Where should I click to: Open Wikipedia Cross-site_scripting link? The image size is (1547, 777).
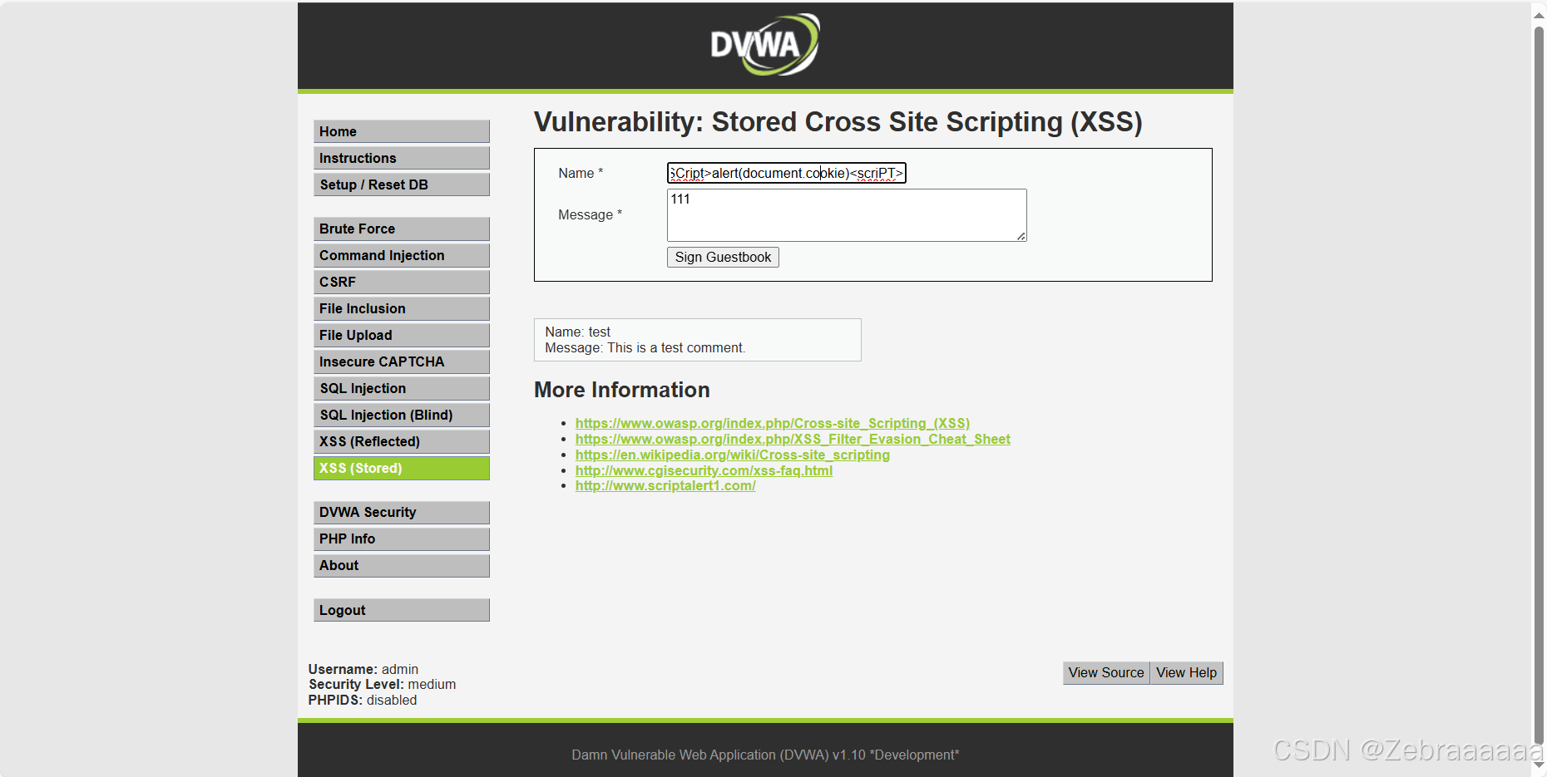point(733,455)
